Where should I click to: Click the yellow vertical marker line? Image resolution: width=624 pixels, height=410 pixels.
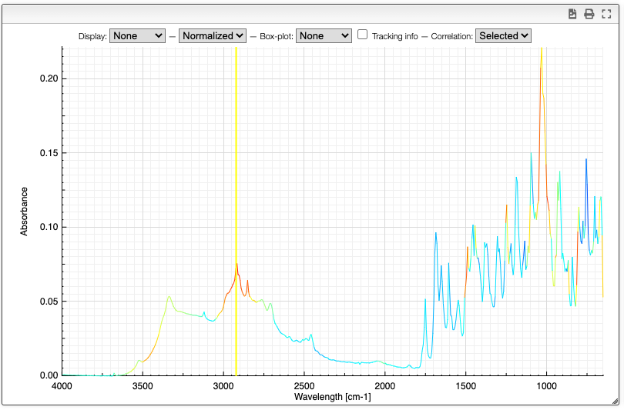tap(236, 192)
